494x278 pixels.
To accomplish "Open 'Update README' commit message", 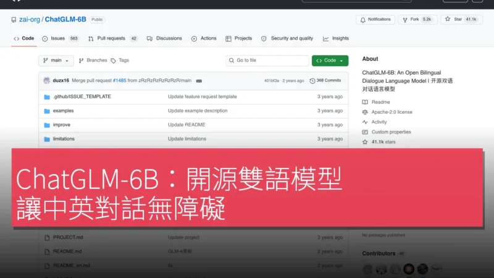I will coord(186,125).
